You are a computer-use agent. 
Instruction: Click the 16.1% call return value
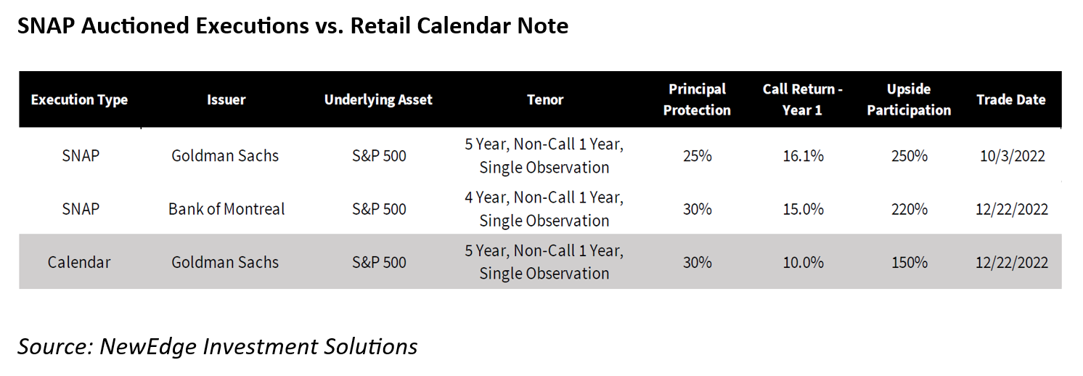coord(803,155)
